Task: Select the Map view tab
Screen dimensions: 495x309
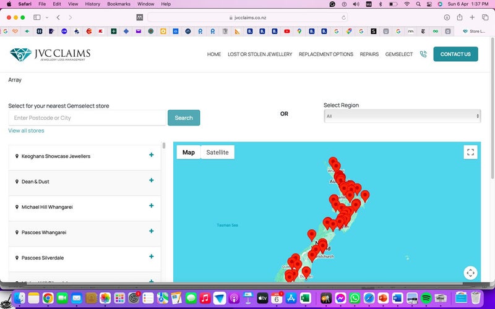Action: (189, 152)
